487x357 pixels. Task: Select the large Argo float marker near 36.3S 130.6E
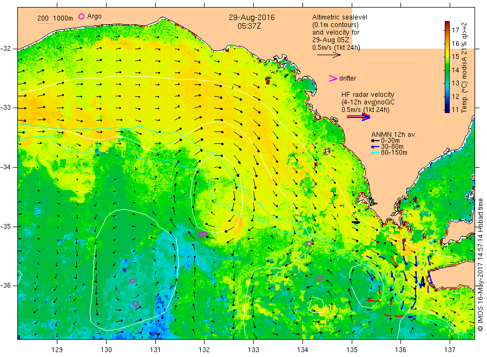coord(135,303)
